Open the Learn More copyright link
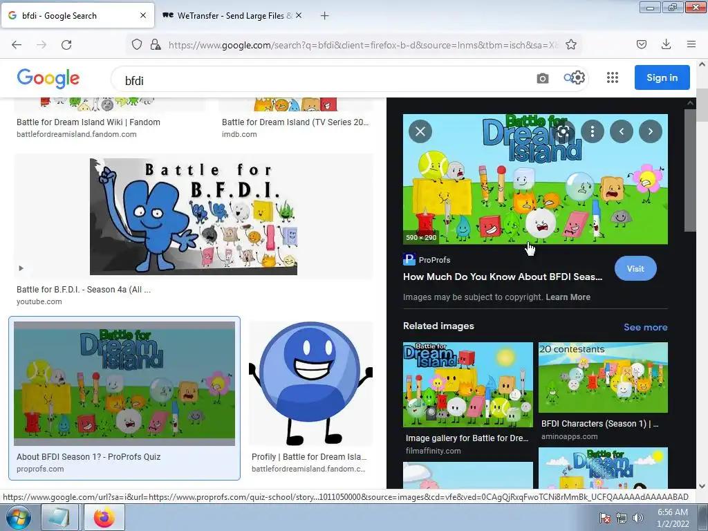The image size is (708, 531). [568, 297]
